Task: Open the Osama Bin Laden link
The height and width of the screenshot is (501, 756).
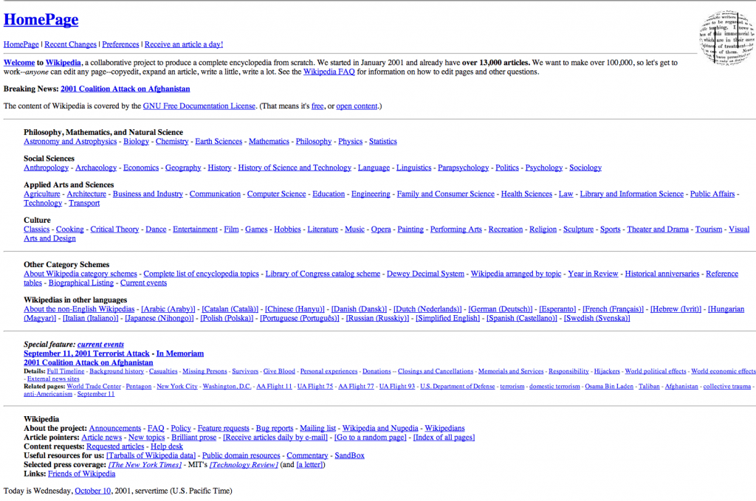Action: pyautogui.click(x=609, y=387)
